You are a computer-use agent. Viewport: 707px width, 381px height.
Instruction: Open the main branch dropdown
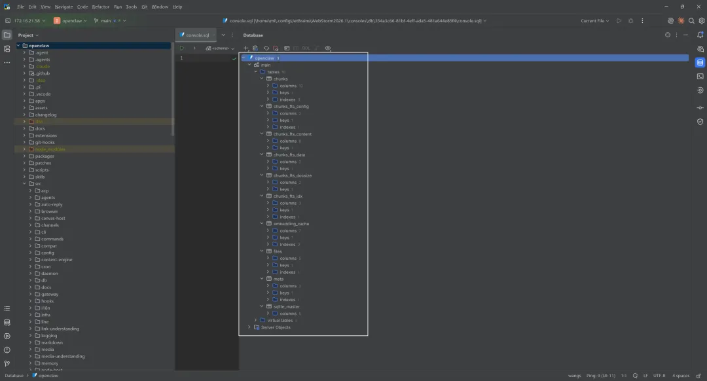pyautogui.click(x=109, y=21)
